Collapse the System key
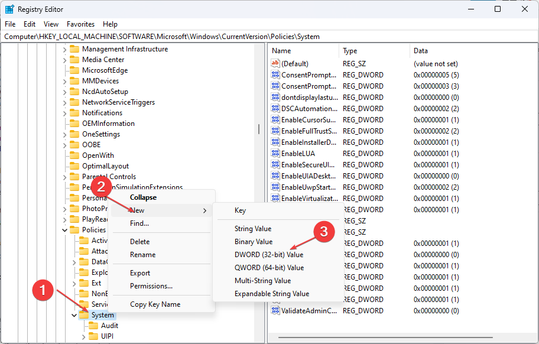539x344 pixels. (x=74, y=316)
